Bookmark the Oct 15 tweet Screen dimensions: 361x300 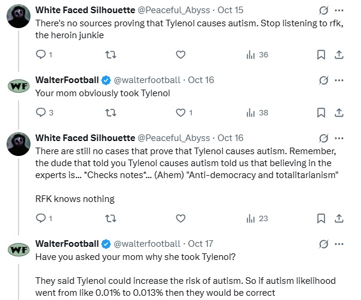(x=321, y=55)
